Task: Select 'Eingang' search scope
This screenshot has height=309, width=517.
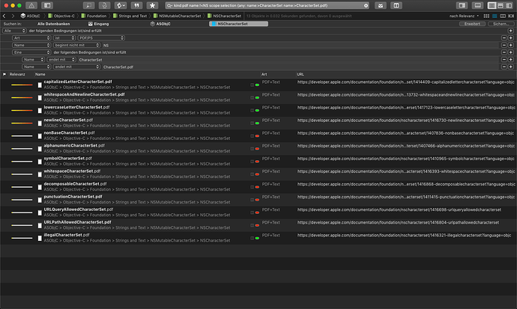Action: coord(99,24)
